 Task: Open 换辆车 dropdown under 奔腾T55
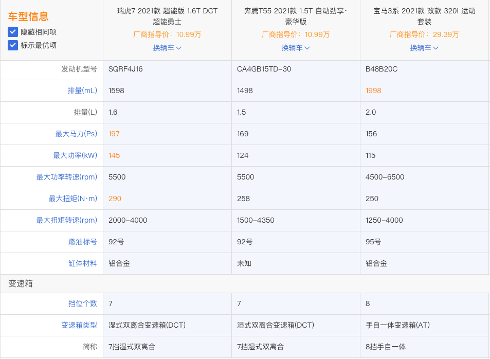pyautogui.click(x=296, y=48)
